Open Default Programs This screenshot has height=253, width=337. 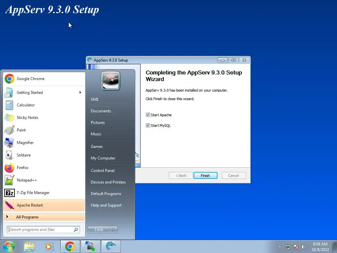click(x=106, y=194)
